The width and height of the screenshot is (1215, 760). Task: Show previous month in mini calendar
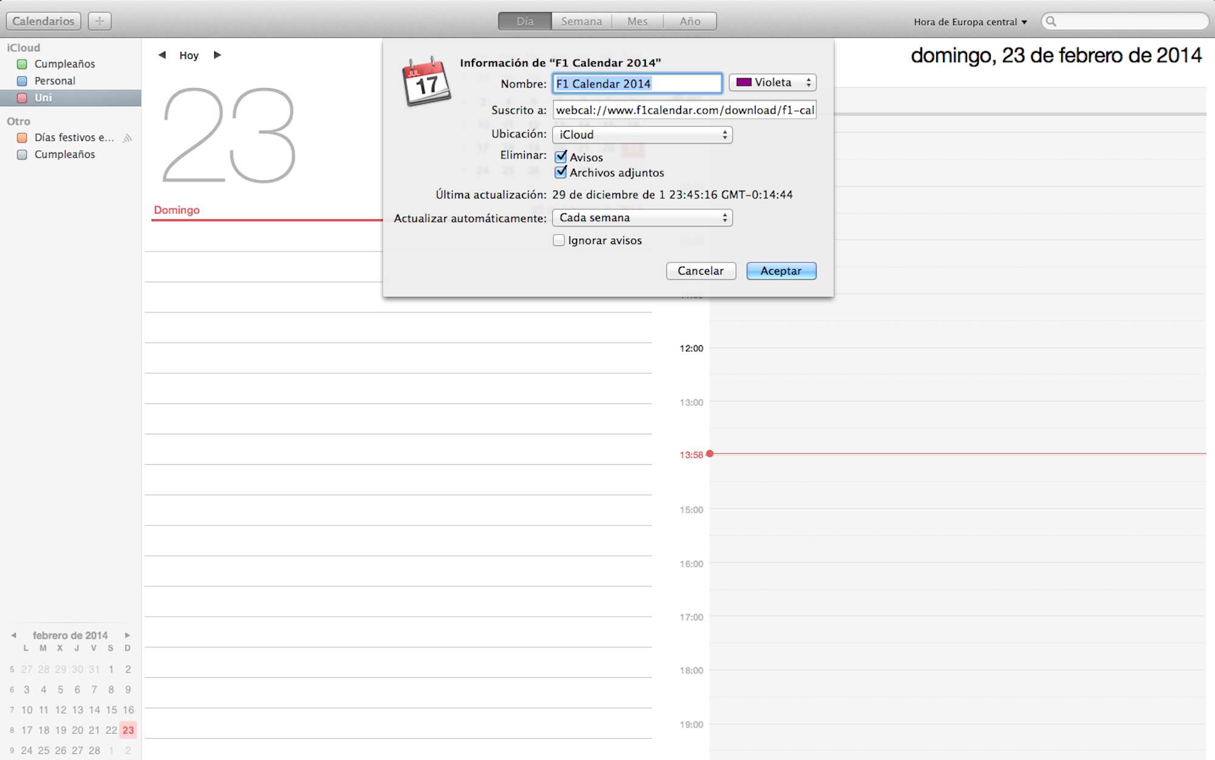(x=13, y=635)
